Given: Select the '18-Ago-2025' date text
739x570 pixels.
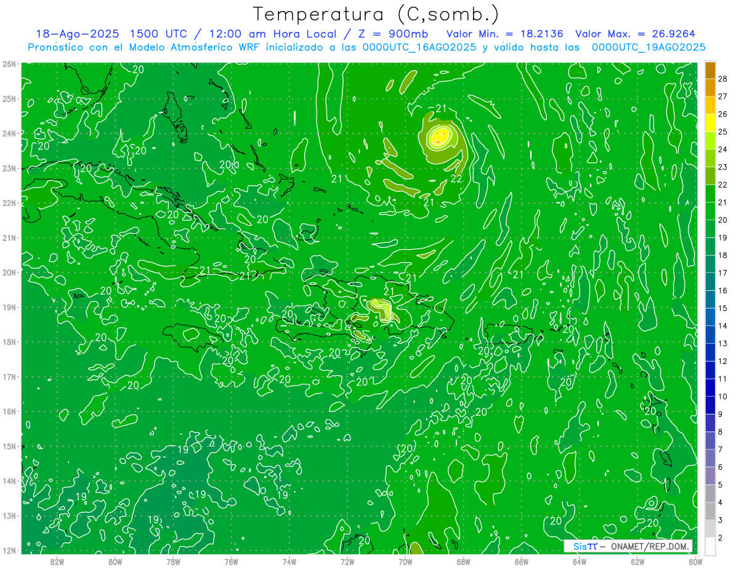Looking at the screenshot, I should [x=77, y=34].
